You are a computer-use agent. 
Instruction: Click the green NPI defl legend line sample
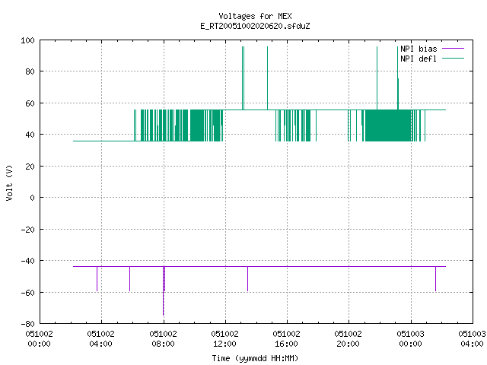[x=453, y=59]
